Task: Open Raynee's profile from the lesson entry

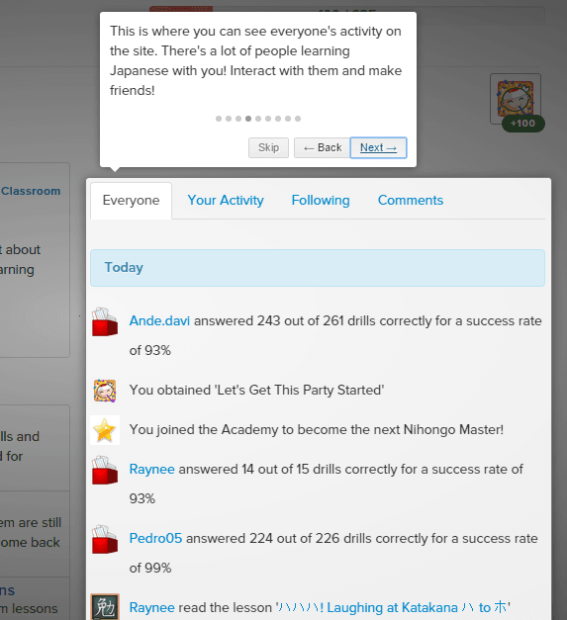Action: [152, 607]
